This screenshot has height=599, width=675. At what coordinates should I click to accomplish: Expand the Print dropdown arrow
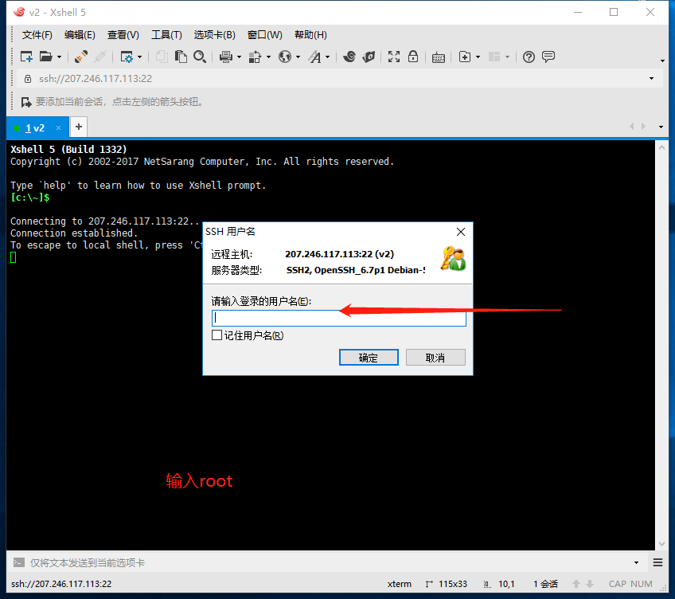(239, 57)
